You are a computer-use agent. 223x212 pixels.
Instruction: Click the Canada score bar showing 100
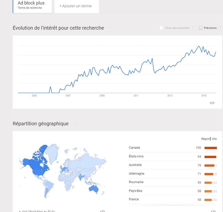click(x=211, y=148)
